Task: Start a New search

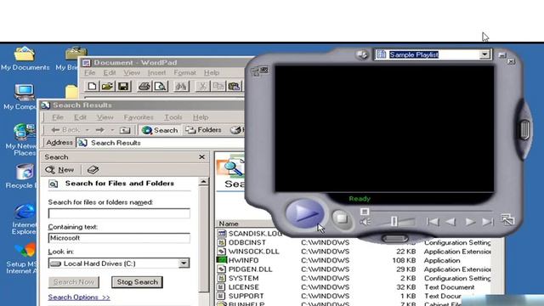Action: point(59,170)
